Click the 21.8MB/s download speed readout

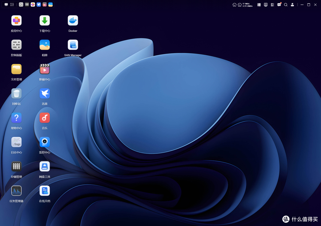tap(248, 6)
